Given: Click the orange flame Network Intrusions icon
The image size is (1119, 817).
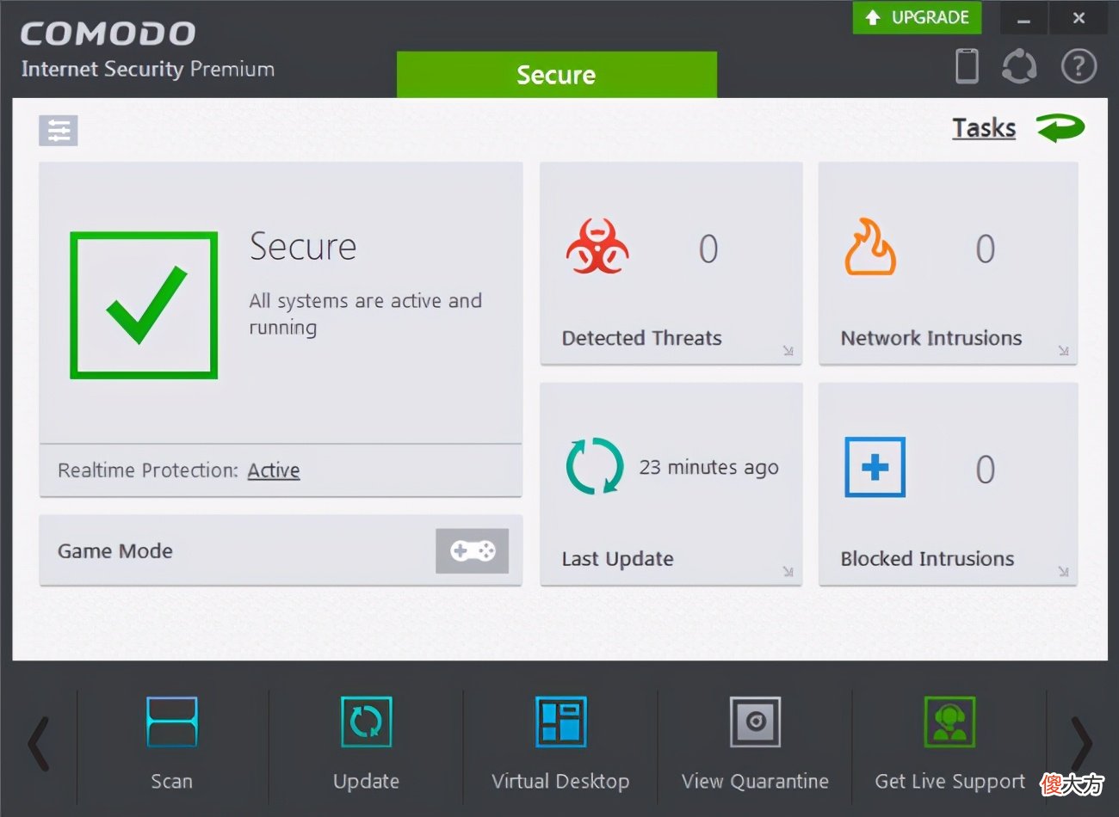Looking at the screenshot, I should pyautogui.click(x=869, y=247).
